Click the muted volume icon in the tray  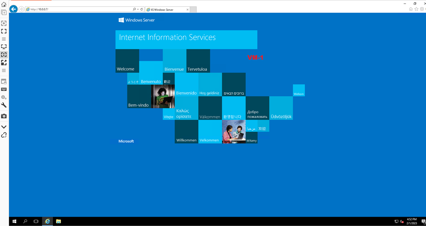coord(402,221)
